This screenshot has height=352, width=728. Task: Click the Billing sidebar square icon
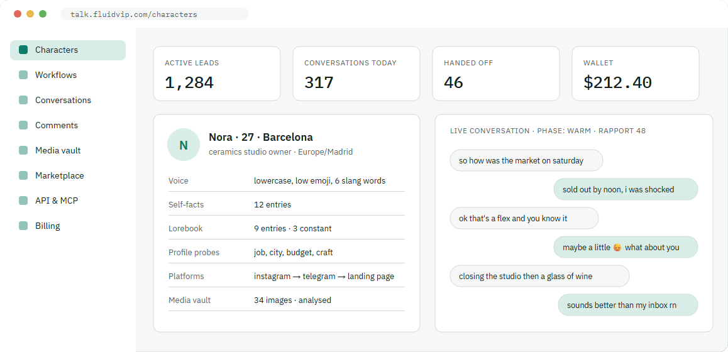(x=23, y=226)
